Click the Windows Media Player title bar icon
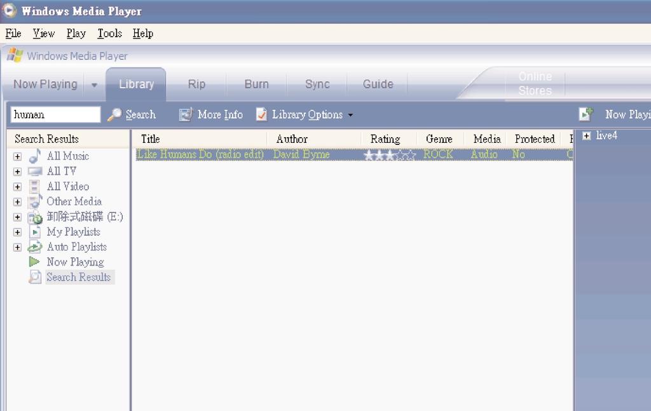651x411 pixels. (9, 11)
